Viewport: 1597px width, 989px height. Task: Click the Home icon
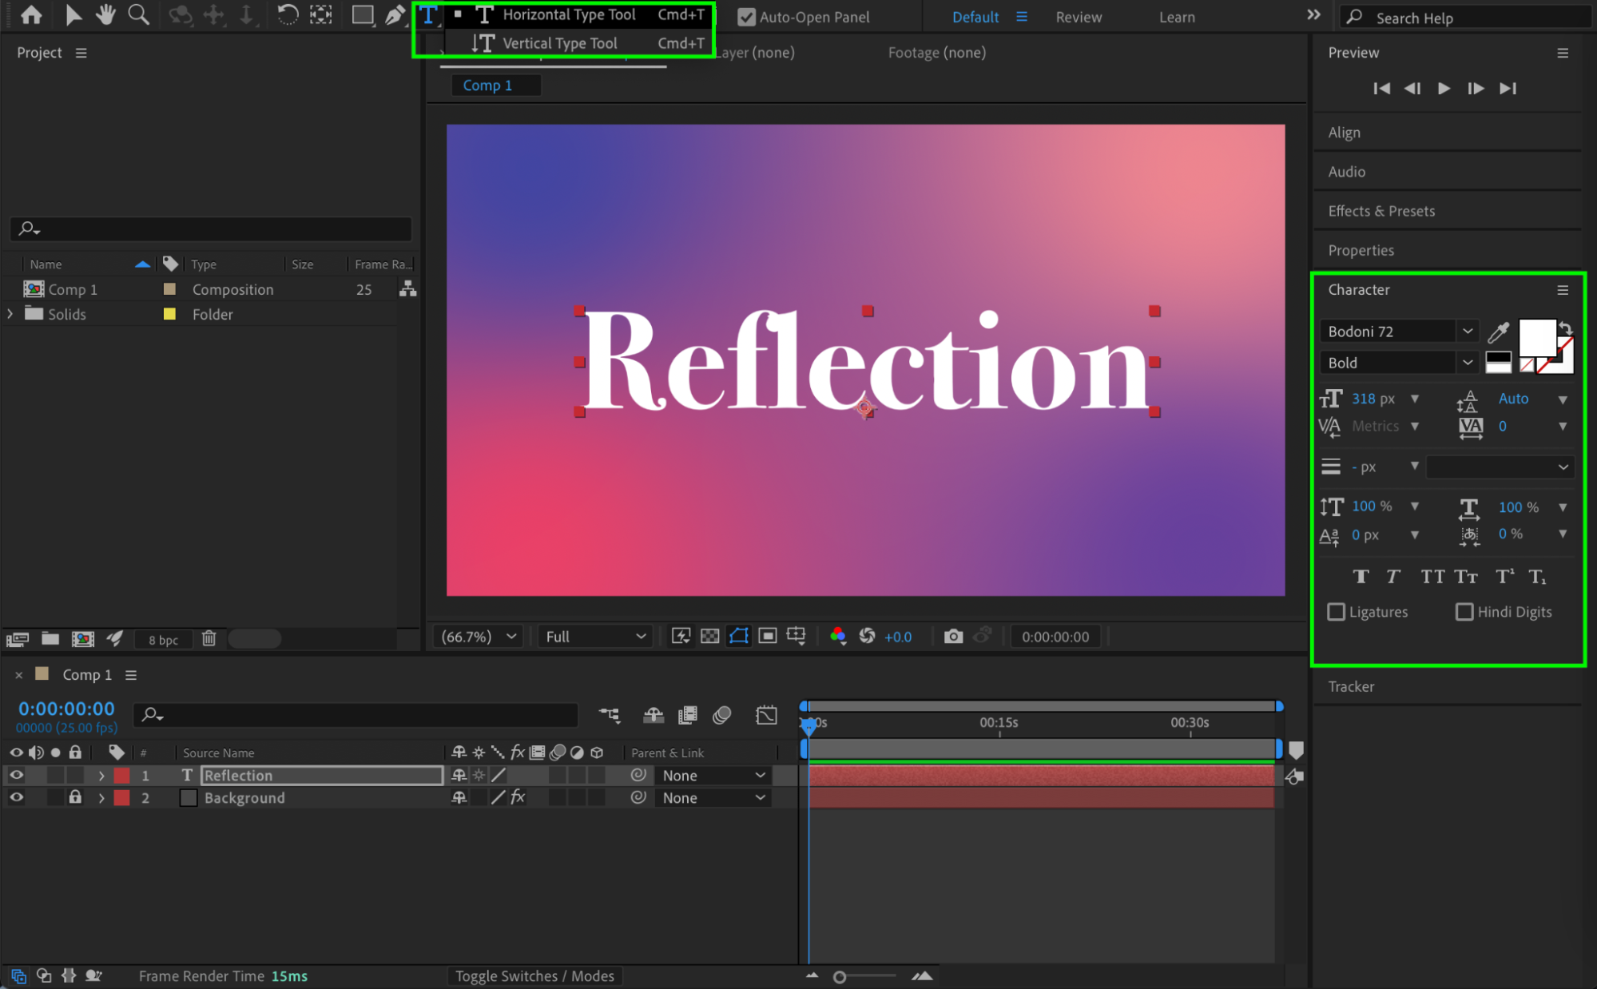coord(31,14)
